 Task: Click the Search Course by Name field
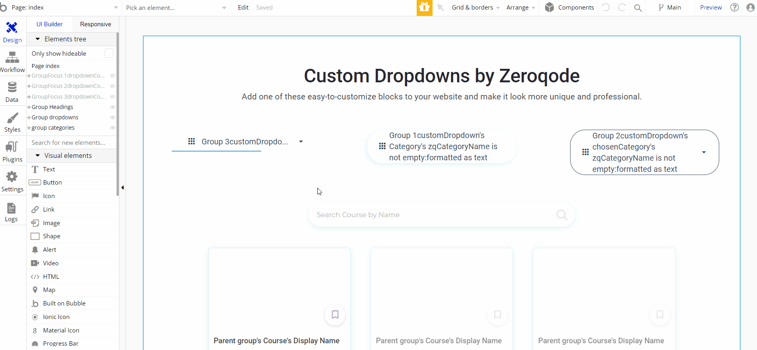pyautogui.click(x=441, y=215)
